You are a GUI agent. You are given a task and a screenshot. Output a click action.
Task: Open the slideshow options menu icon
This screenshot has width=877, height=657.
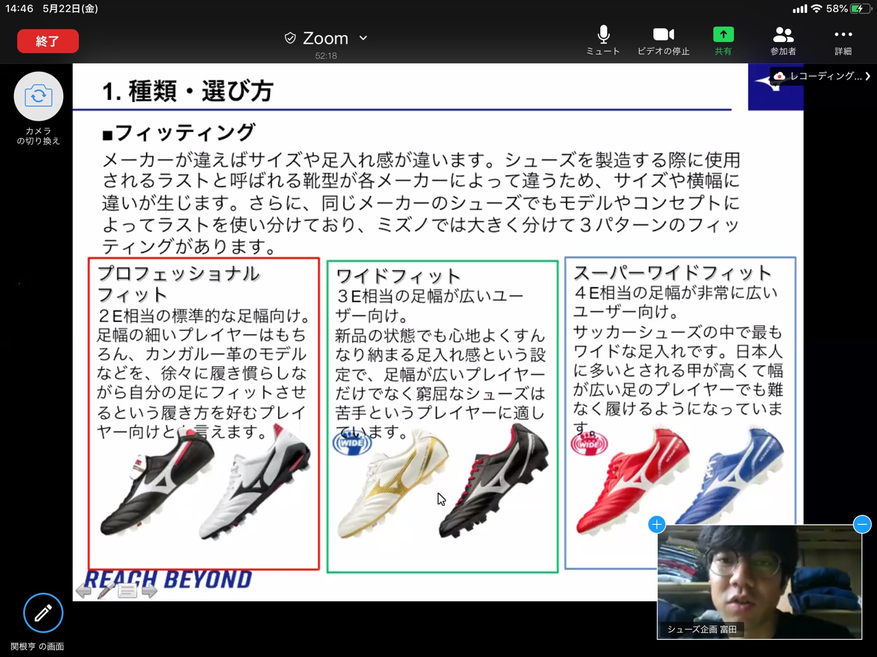coord(127,591)
